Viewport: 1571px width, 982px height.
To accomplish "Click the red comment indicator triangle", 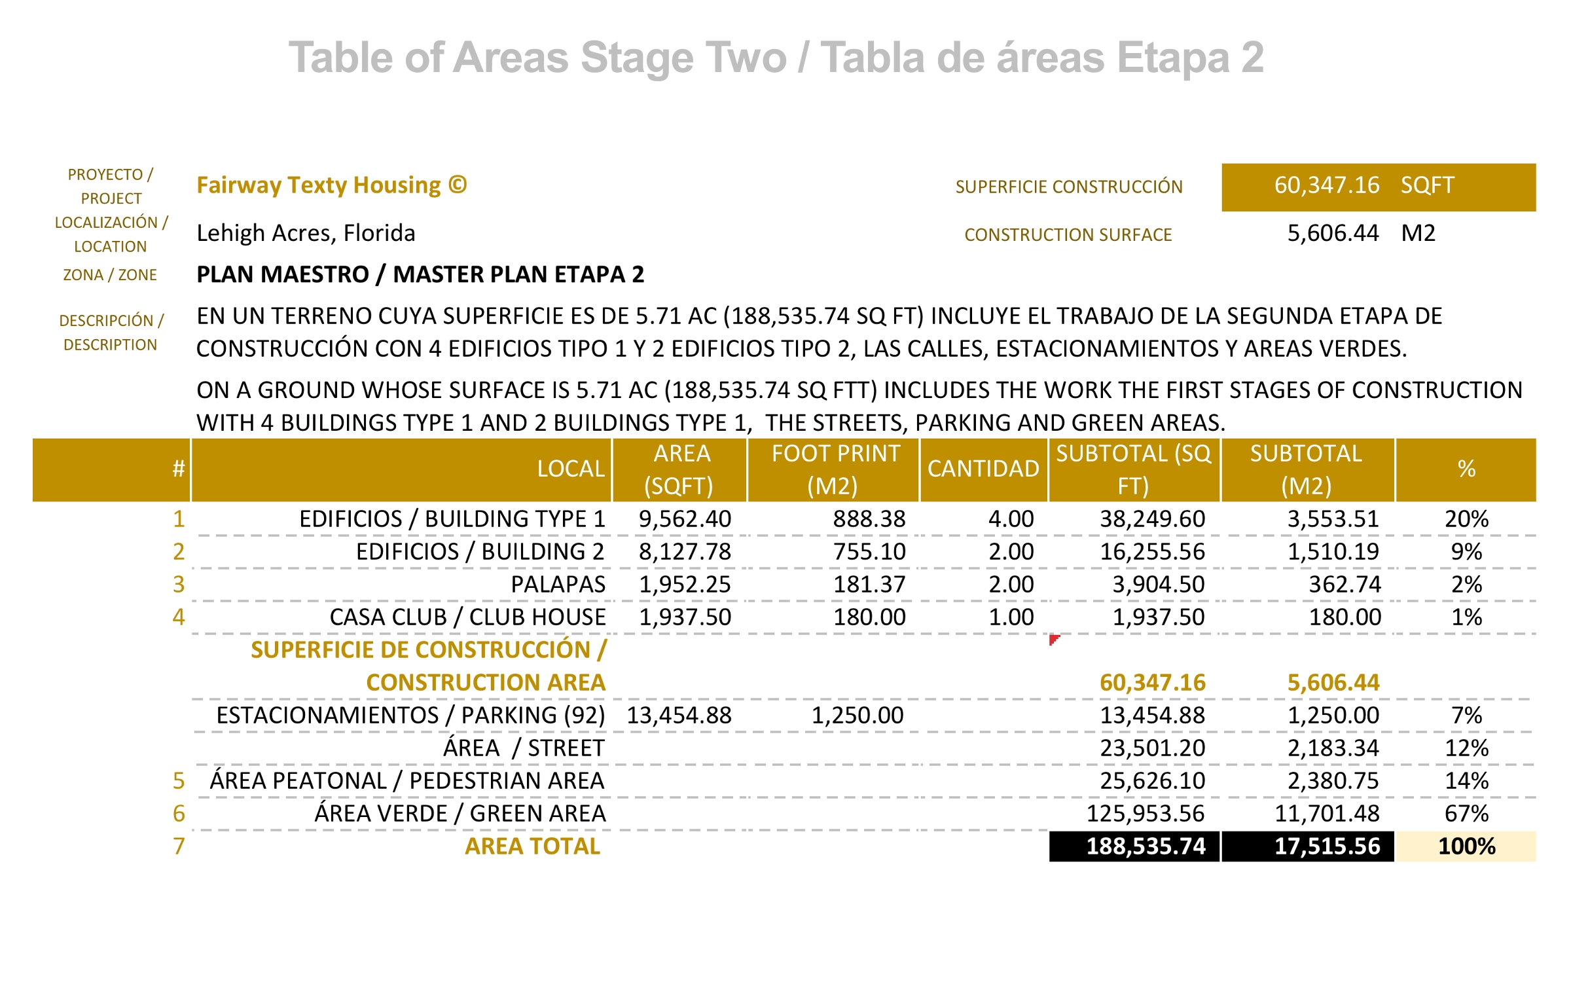I will point(1053,639).
